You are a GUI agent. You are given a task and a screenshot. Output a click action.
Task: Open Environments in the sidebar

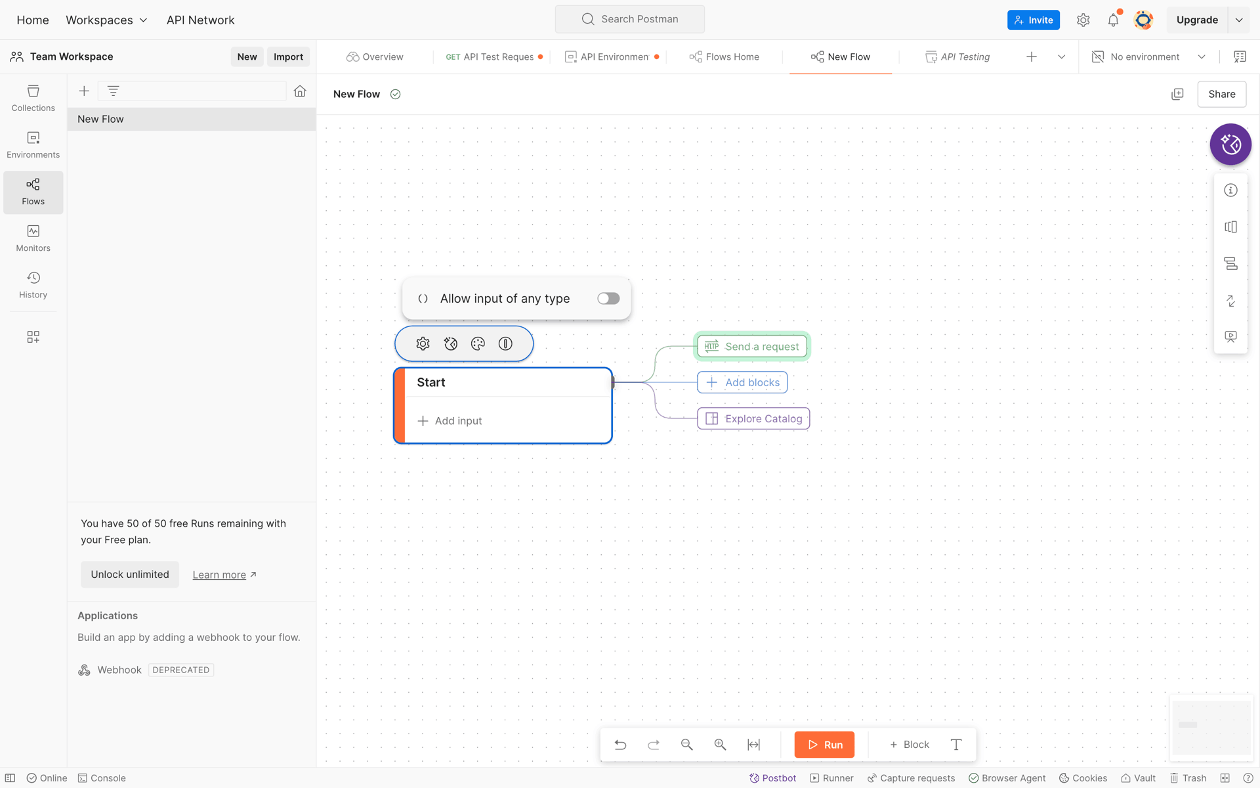(33, 145)
